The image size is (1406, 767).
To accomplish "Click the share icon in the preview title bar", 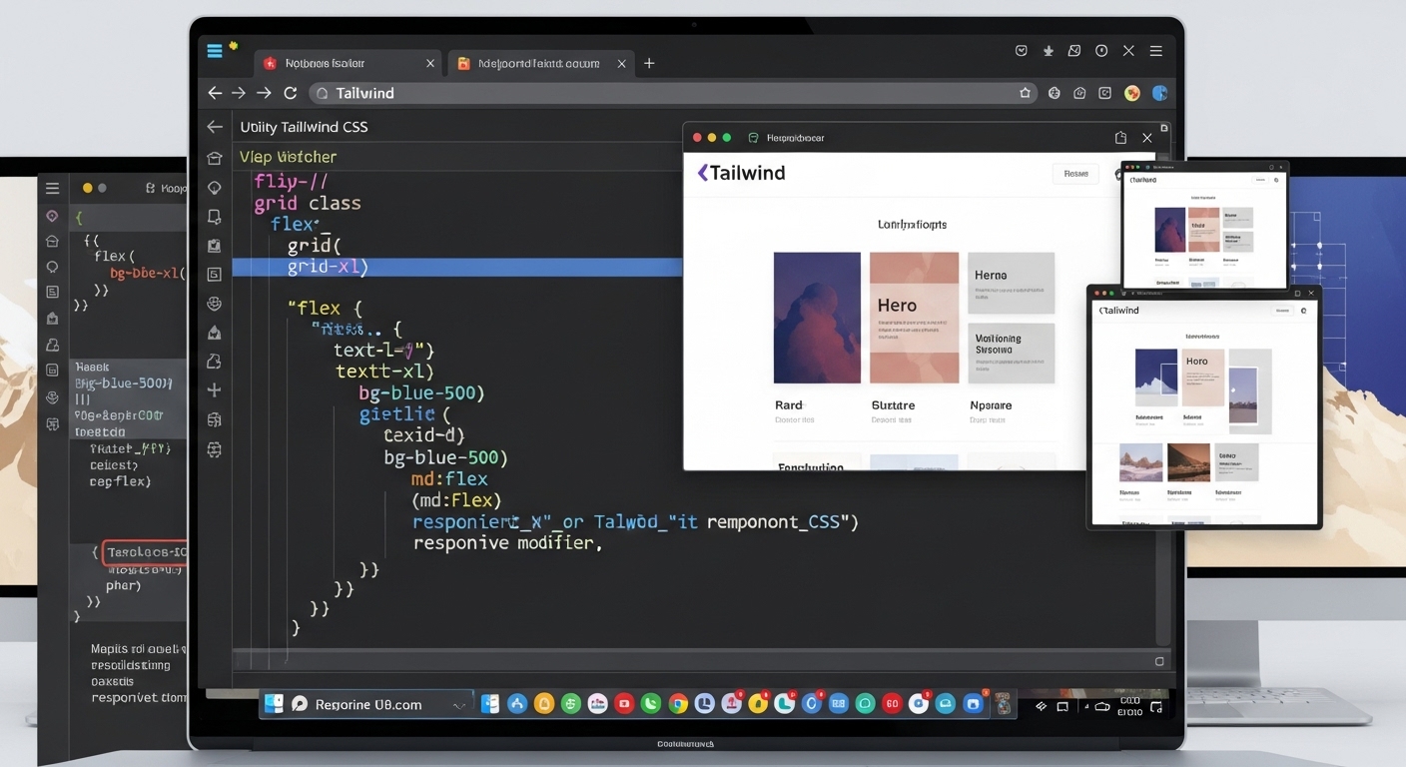I will [x=1120, y=138].
